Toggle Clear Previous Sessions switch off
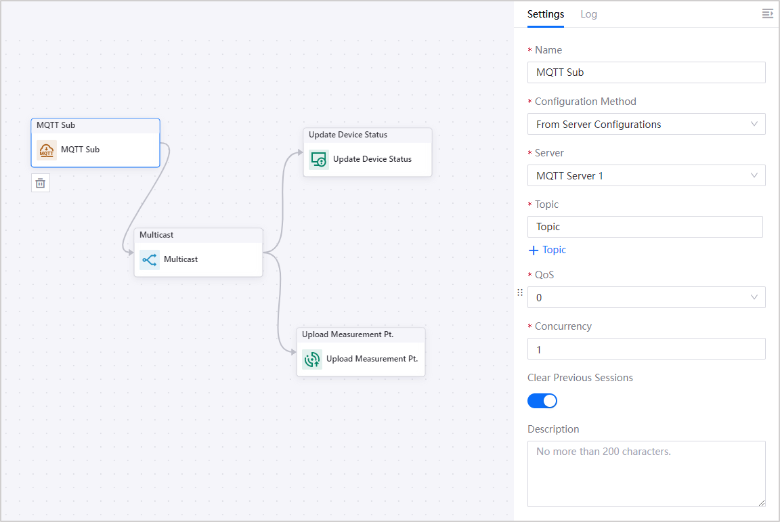This screenshot has height=522, width=780. pos(542,401)
